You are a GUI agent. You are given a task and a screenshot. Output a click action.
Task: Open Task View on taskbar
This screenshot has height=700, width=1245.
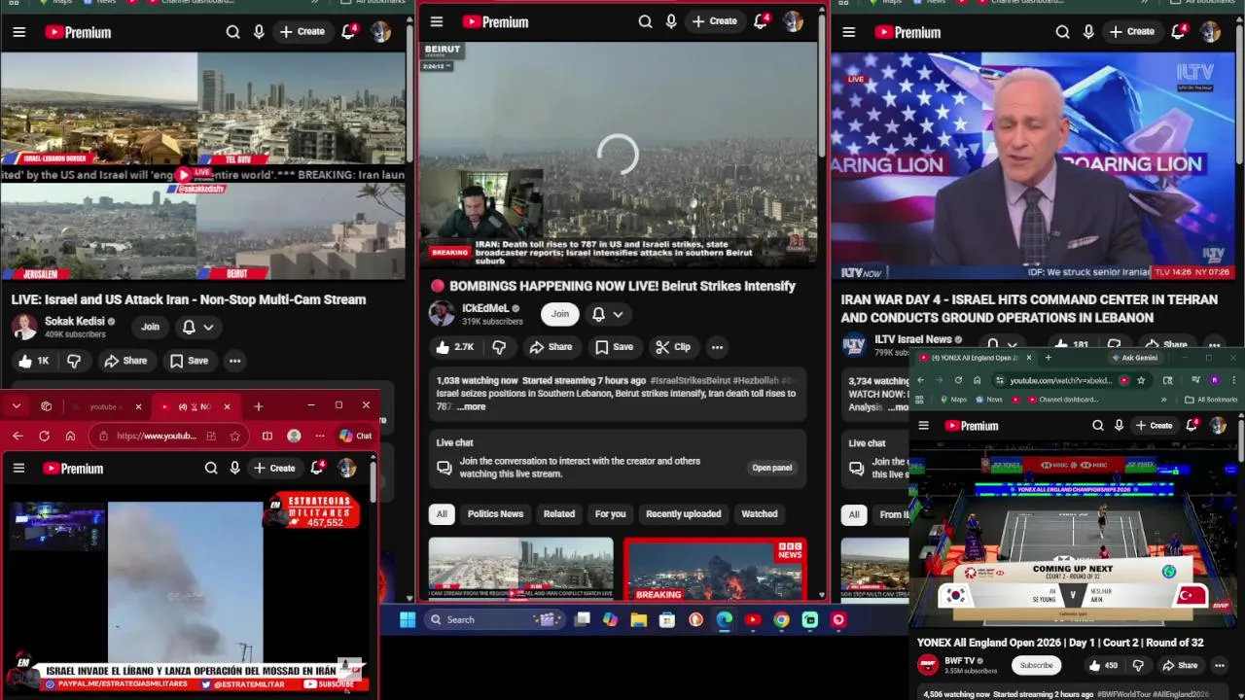[582, 619]
